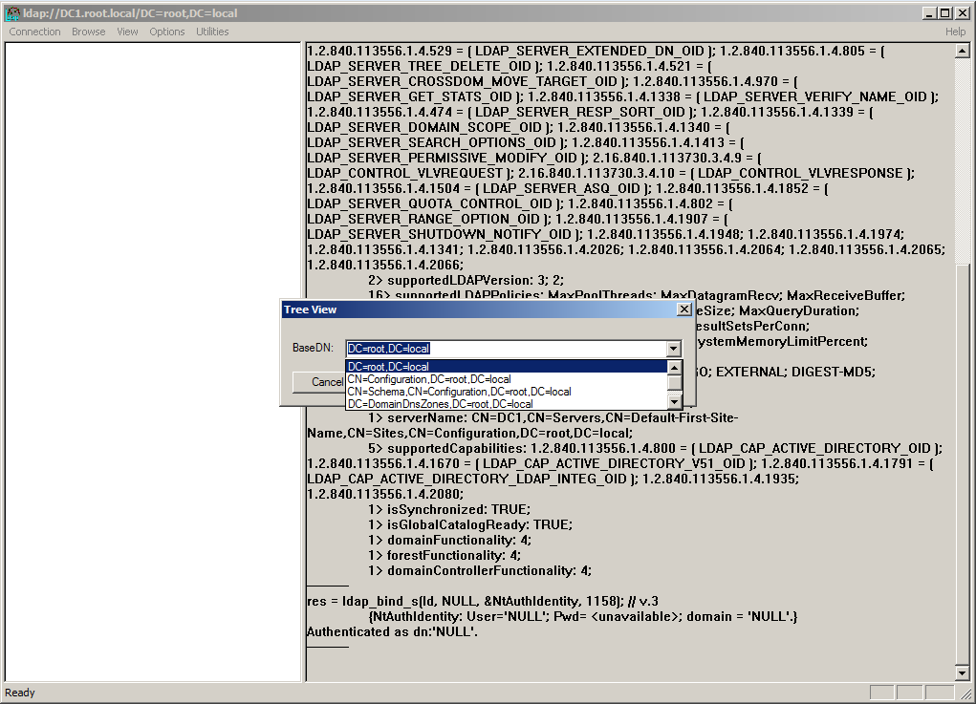Click the LDP application icon in title bar
Screen dimensions: 976x704
11,12
